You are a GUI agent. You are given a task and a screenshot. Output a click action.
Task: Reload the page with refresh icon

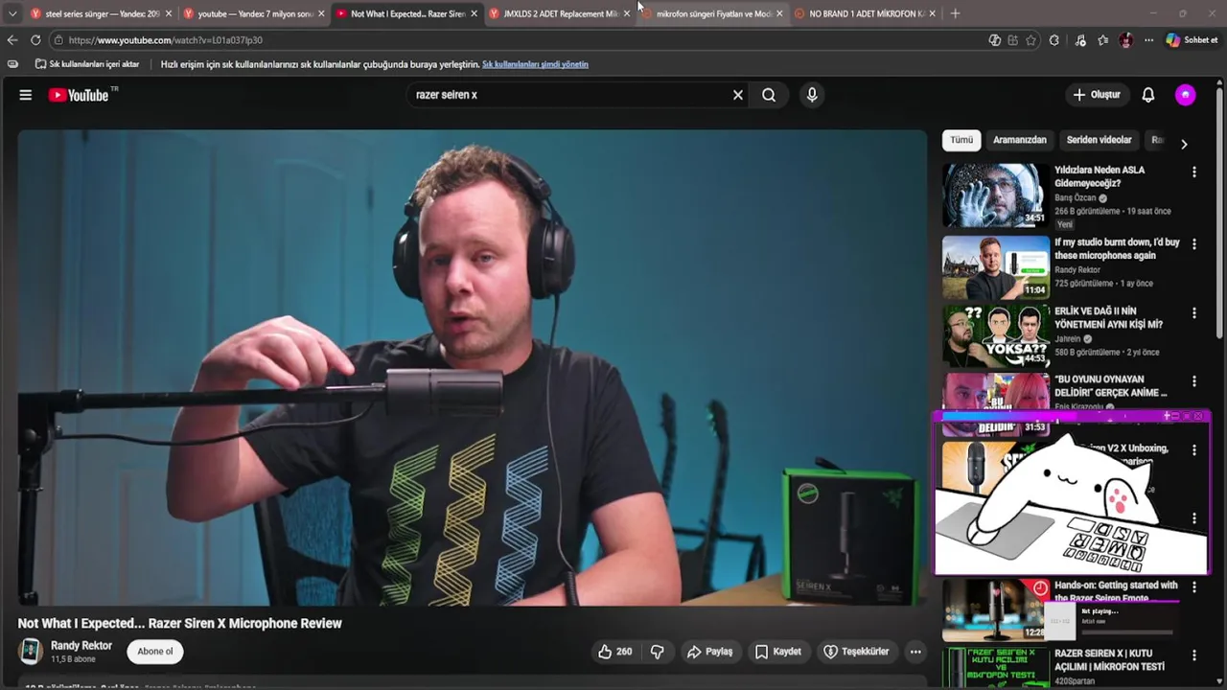click(35, 40)
